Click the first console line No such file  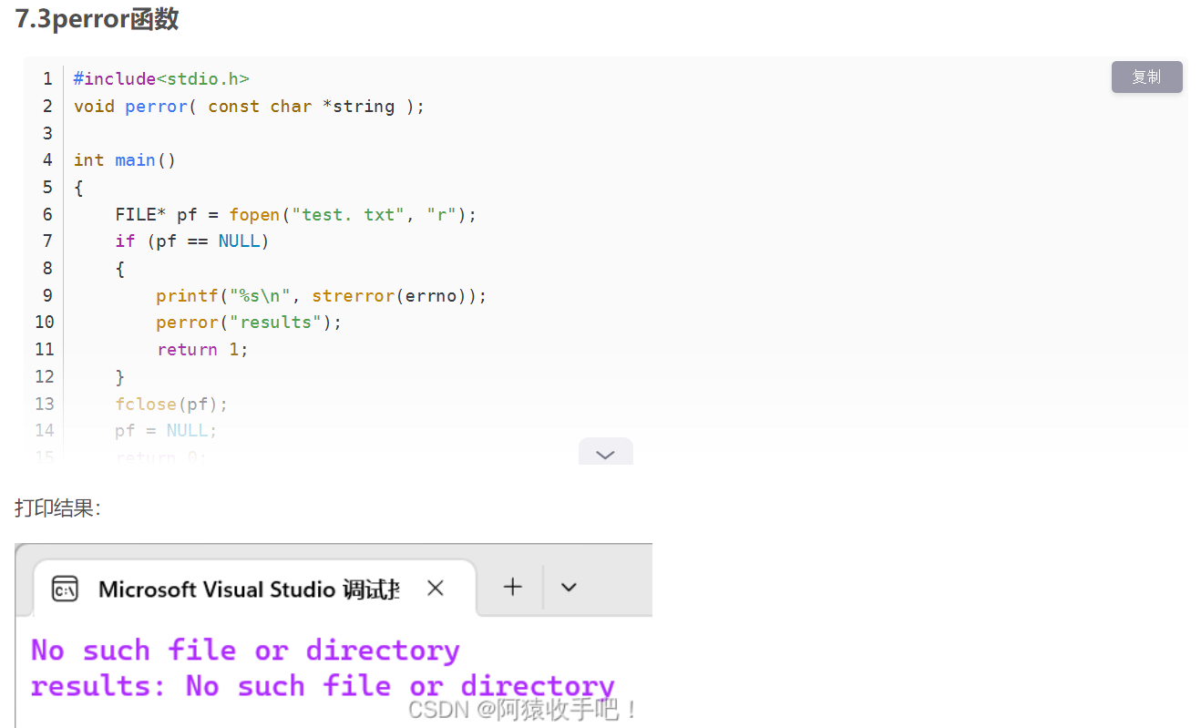[x=245, y=651]
